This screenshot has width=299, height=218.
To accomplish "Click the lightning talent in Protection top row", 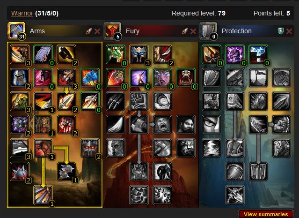I will pyautogui.click(x=258, y=54).
